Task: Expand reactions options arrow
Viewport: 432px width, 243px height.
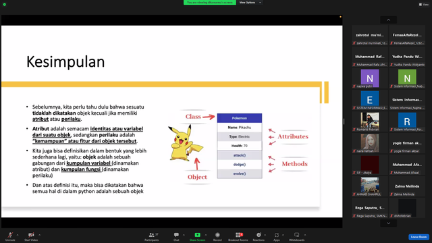Action: pos(265,235)
